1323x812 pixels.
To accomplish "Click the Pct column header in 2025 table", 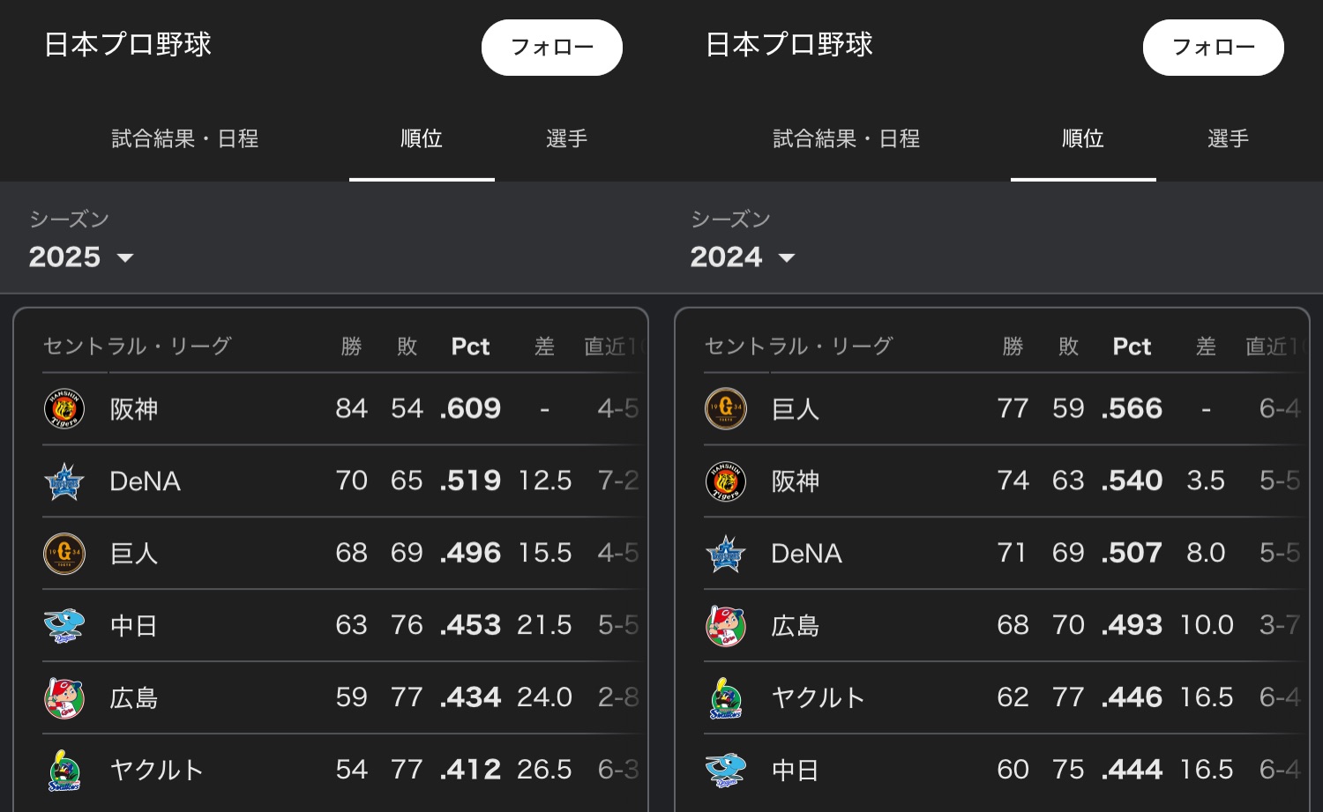I will point(470,346).
